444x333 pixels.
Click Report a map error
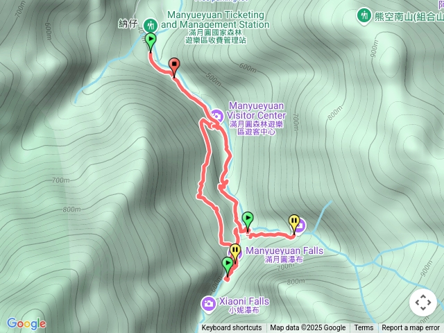[410, 327]
